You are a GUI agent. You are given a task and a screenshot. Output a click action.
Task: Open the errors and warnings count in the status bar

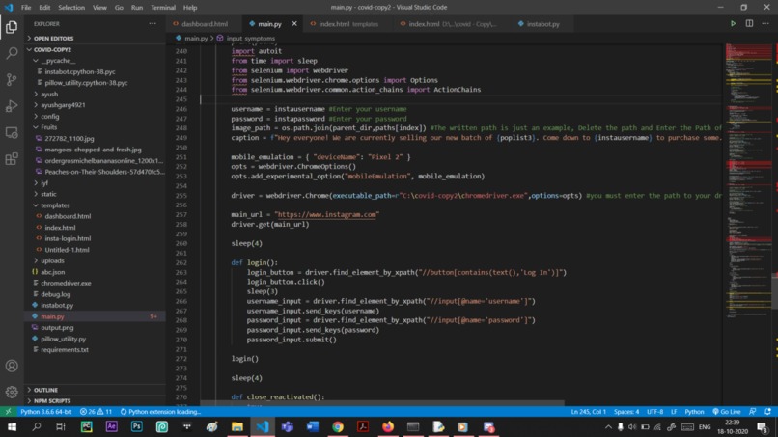click(x=97, y=412)
